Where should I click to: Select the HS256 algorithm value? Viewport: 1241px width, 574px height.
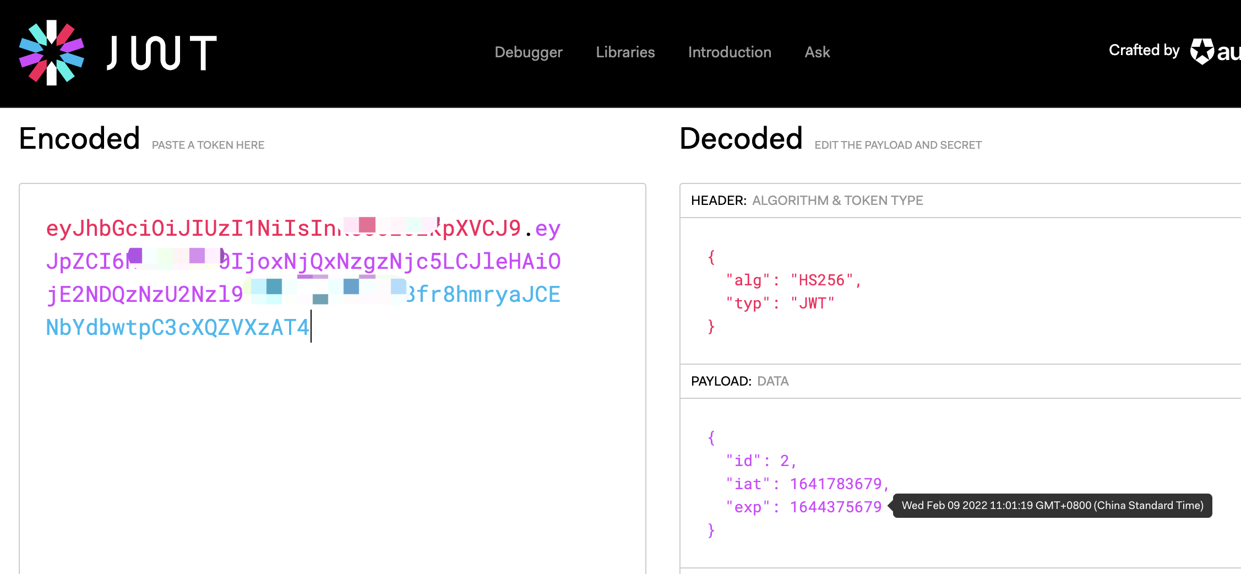825,280
